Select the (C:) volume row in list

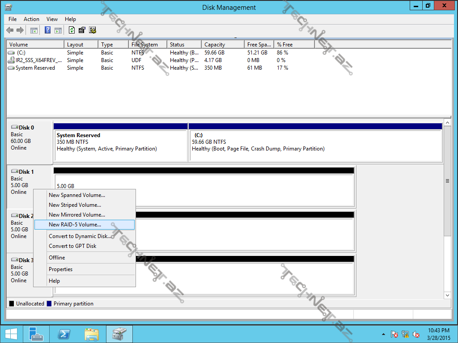21,53
